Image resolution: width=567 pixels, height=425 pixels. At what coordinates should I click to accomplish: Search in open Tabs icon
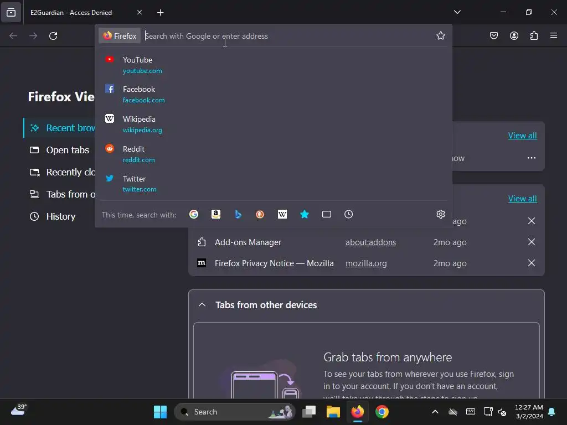(x=327, y=214)
